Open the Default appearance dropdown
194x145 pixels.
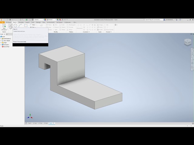[x=52, y=20]
